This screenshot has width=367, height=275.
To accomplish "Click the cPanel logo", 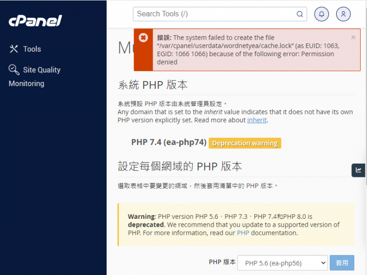I will click(35, 21).
